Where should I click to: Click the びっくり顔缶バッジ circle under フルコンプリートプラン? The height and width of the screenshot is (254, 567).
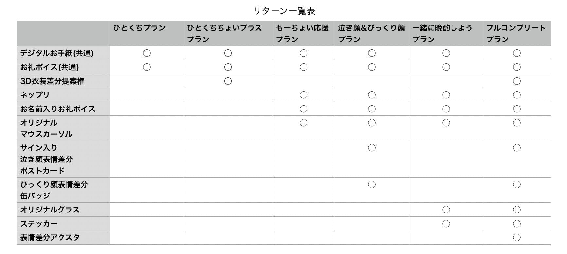(x=517, y=184)
